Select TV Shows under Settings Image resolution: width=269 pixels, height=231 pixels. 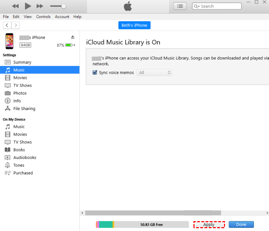40,85
